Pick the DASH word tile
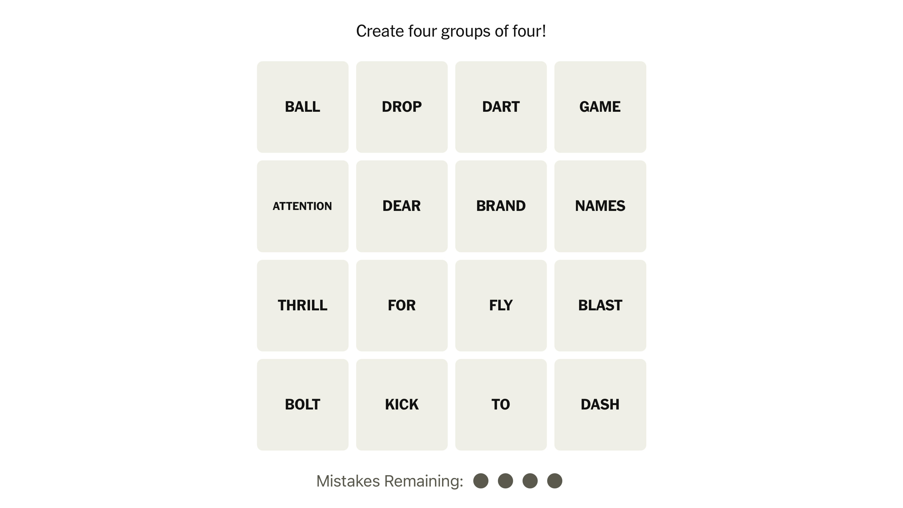 600,404
